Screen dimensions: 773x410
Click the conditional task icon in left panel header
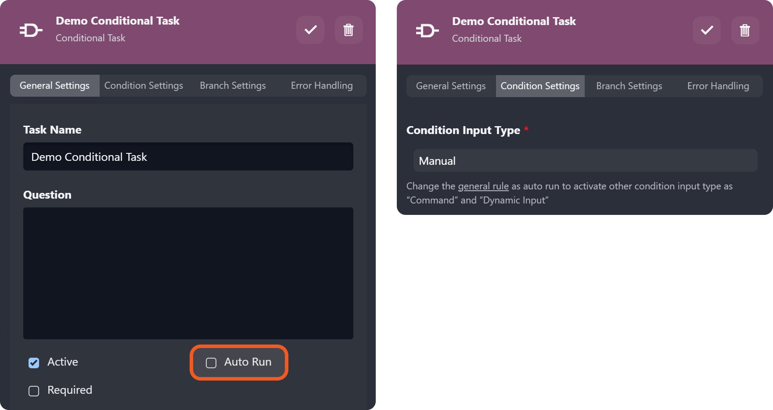coord(31,30)
